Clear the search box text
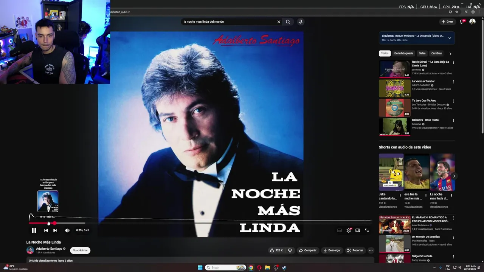 pos(279,22)
